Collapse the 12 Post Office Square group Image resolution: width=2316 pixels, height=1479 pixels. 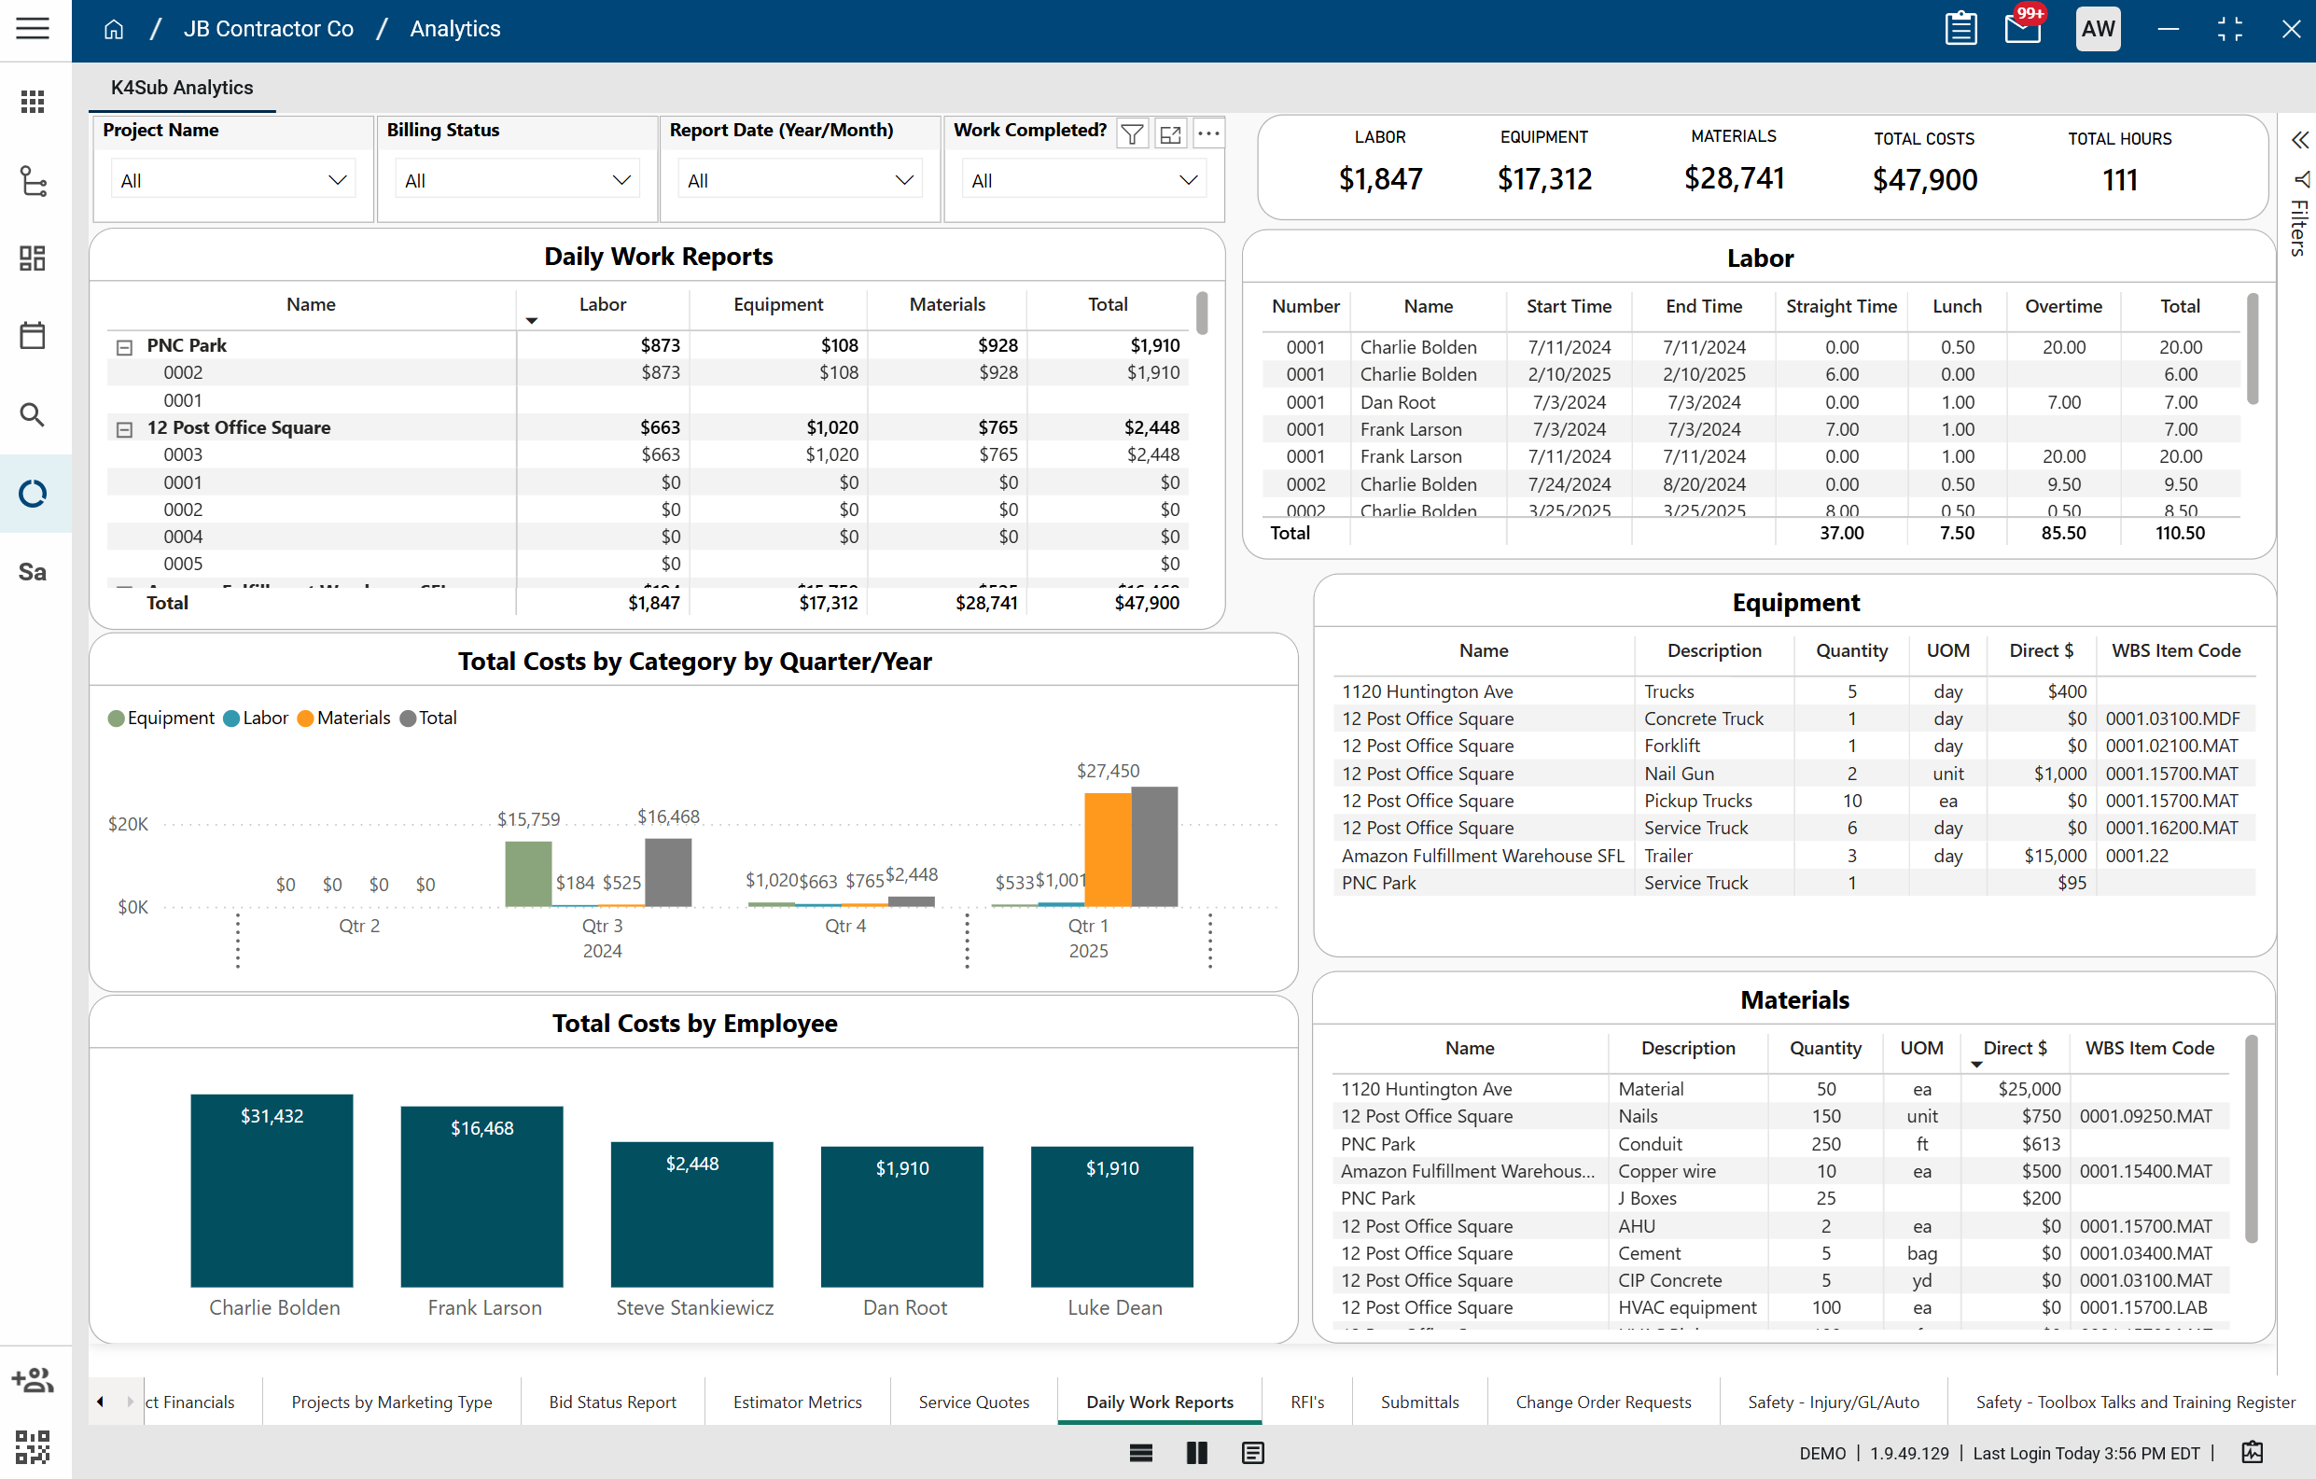124,430
